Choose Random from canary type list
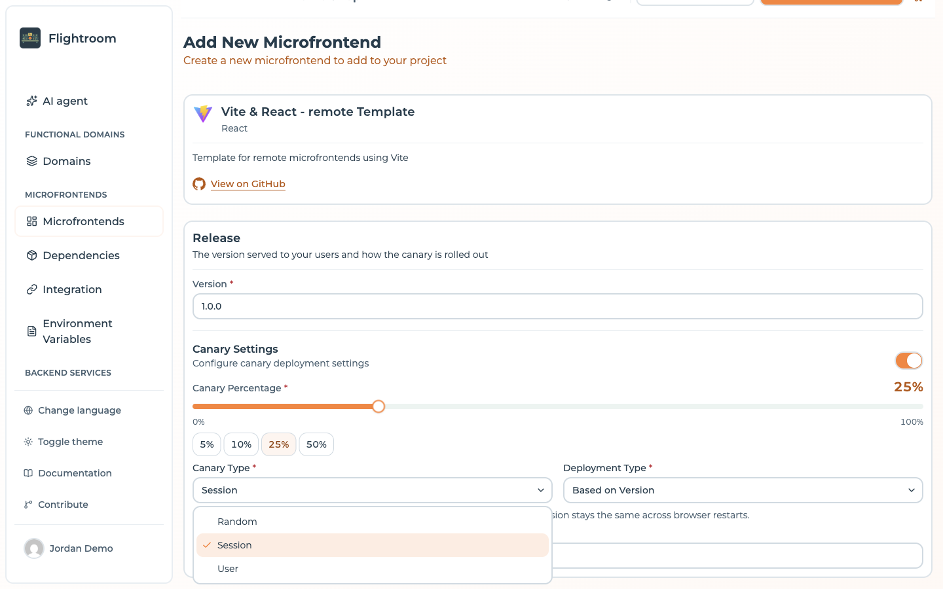The height and width of the screenshot is (589, 943). point(373,522)
